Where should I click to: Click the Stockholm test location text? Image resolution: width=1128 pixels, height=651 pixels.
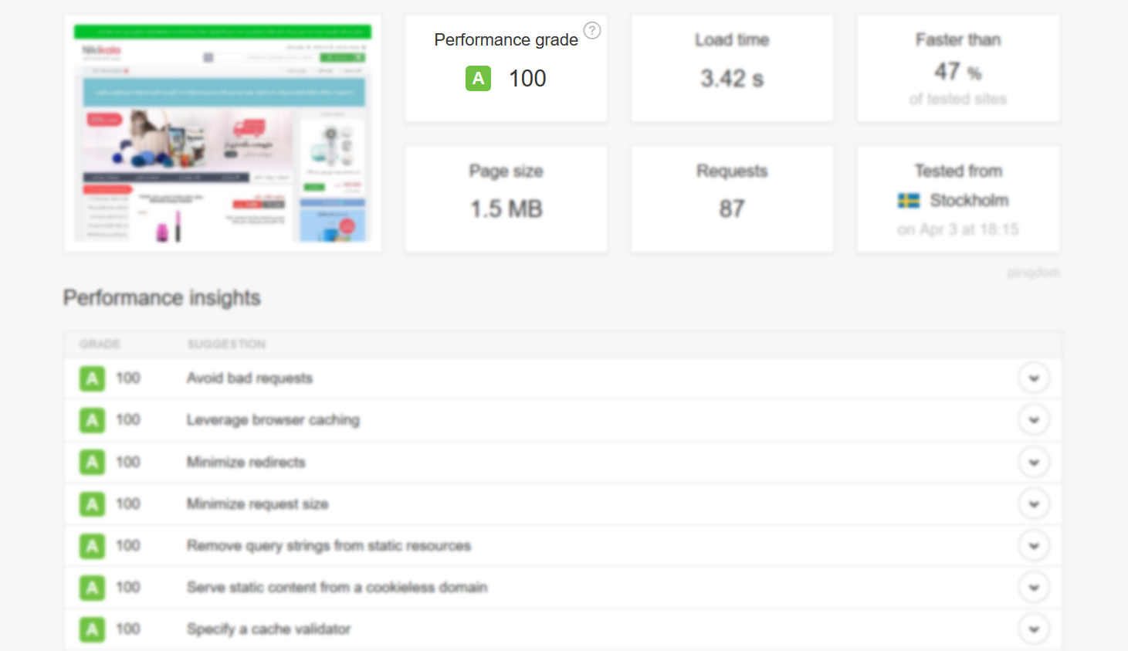(969, 201)
